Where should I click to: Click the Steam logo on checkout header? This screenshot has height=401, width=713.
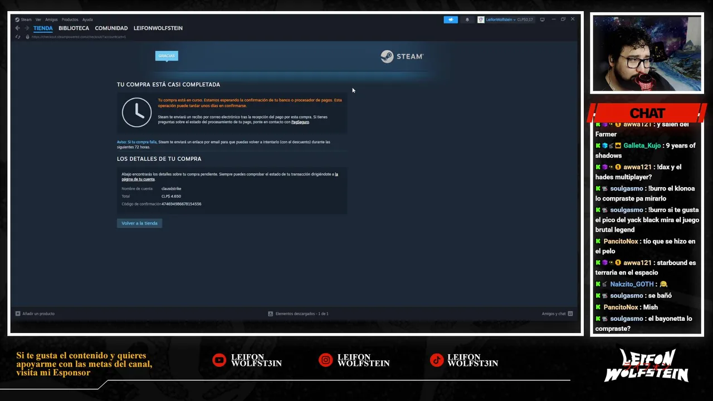(x=402, y=56)
